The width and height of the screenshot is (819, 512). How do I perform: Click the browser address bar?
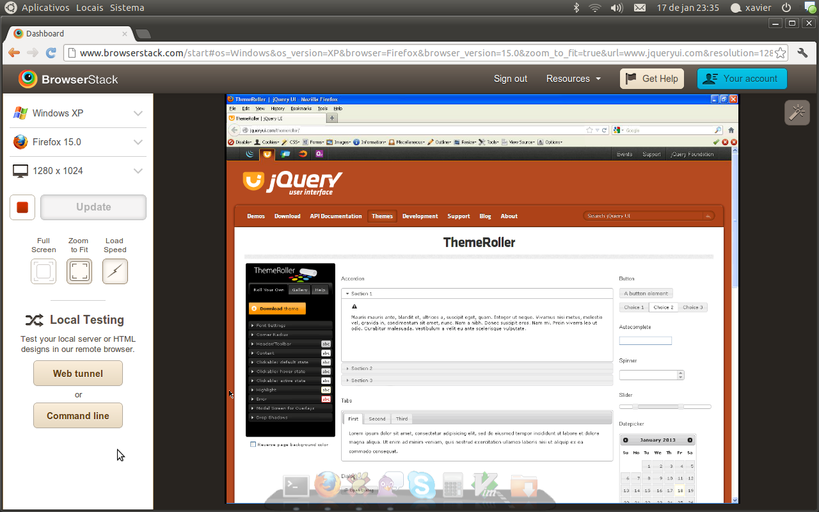click(422, 53)
